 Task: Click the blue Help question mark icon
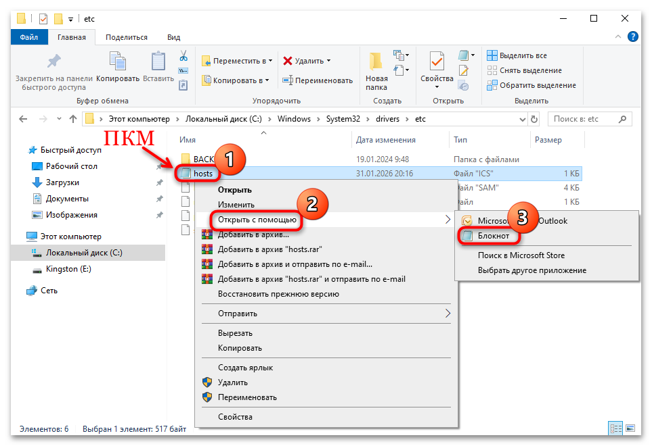pos(632,37)
